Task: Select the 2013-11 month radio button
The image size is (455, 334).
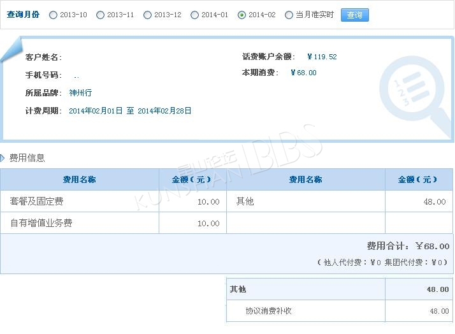Action: pos(101,15)
